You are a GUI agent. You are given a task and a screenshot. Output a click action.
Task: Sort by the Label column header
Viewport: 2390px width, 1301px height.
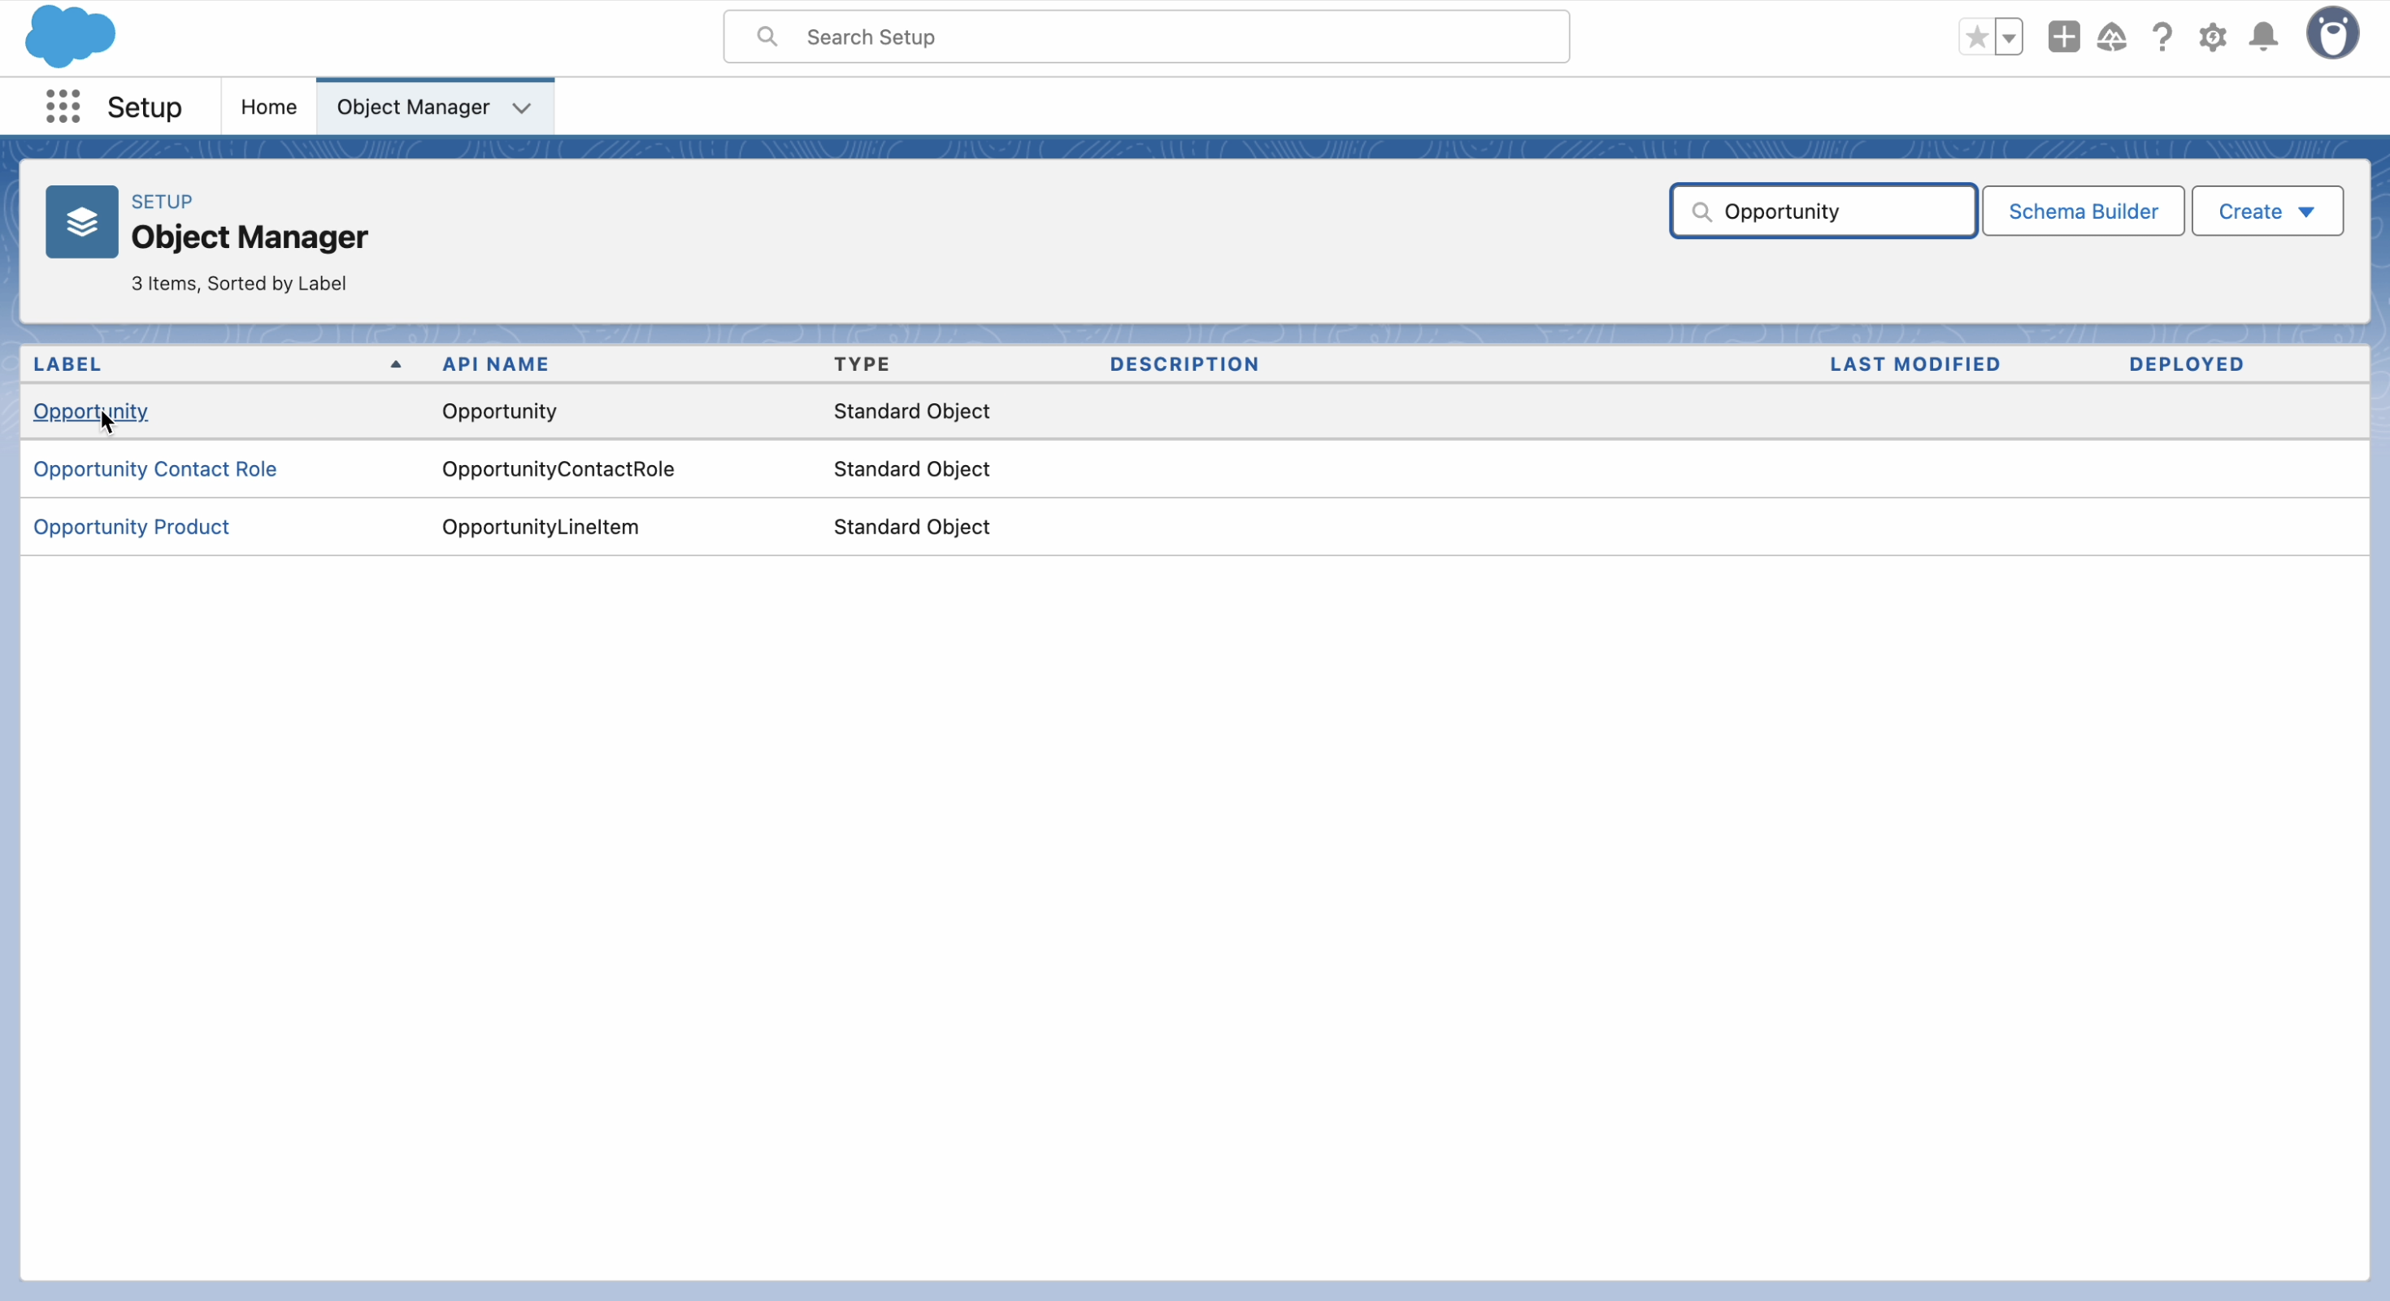67,363
